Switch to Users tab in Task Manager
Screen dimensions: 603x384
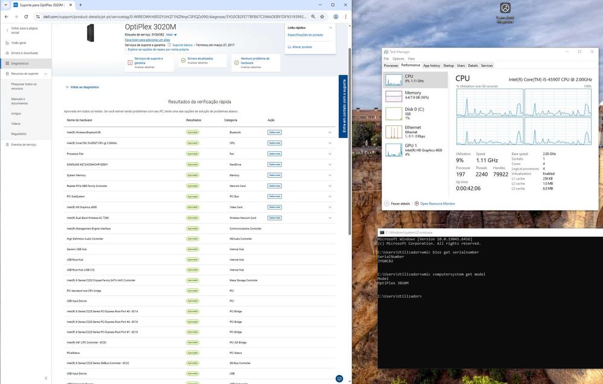tap(461, 66)
